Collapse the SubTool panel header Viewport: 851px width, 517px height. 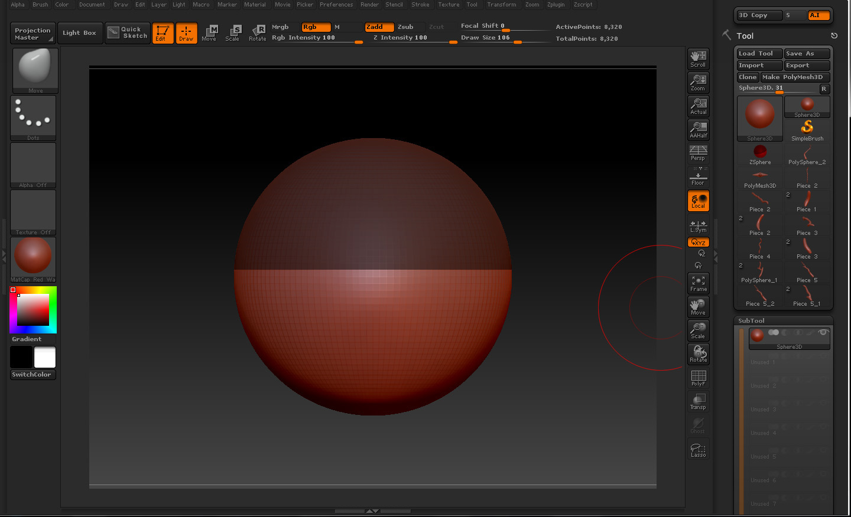pyautogui.click(x=752, y=321)
